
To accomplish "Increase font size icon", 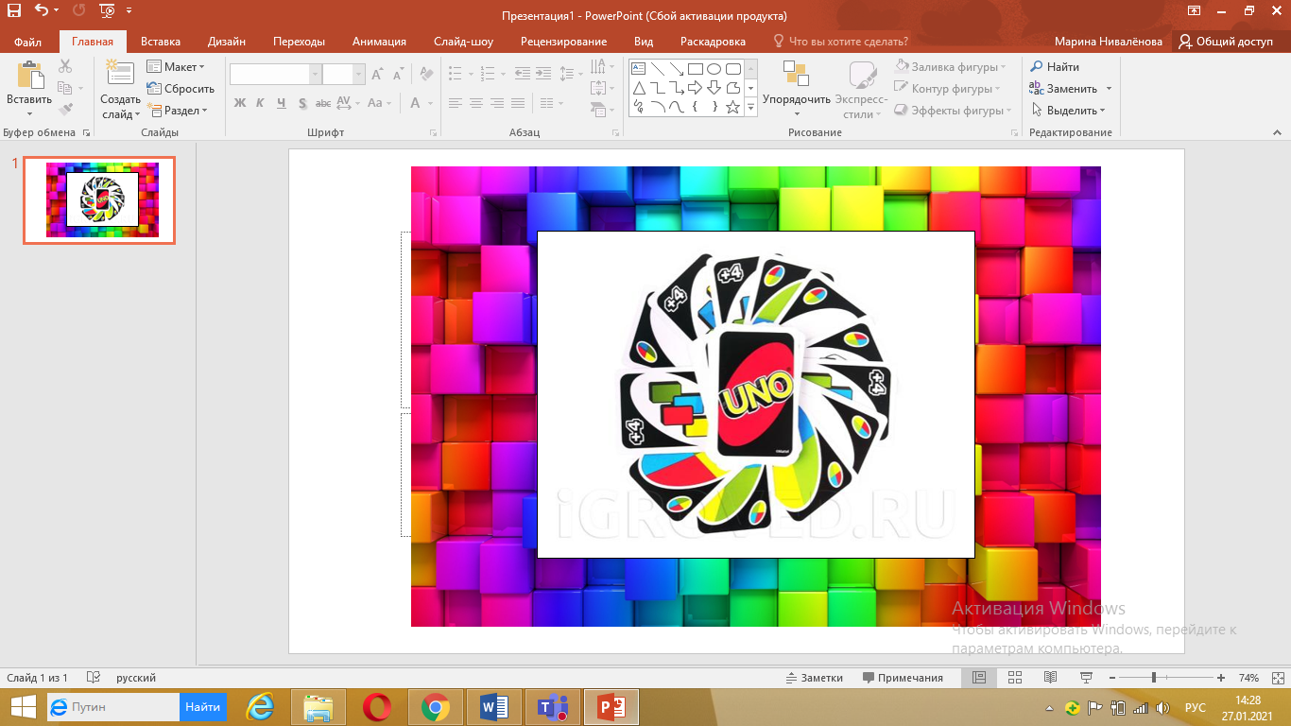I will 377,75.
